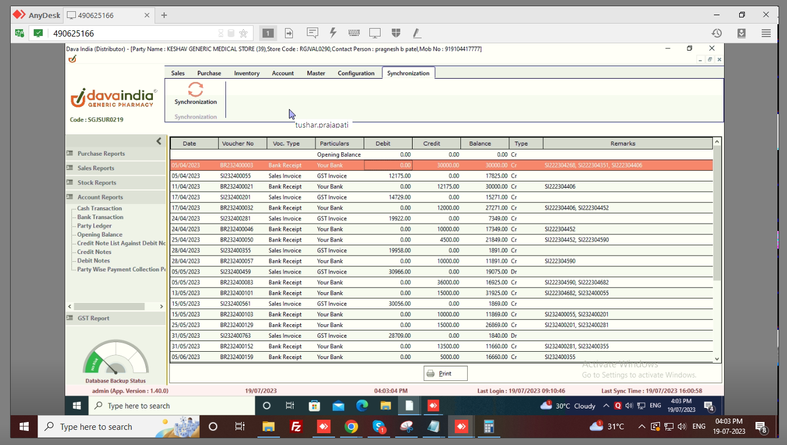Click the AnyDesk display monitor icon

375,33
